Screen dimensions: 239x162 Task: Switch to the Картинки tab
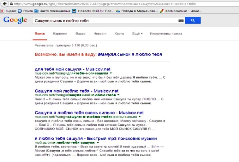coord(60,34)
